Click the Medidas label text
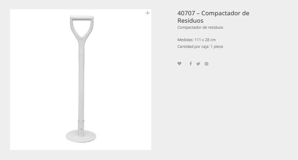Image resolution: width=298 pixels, height=160 pixels. point(185,40)
